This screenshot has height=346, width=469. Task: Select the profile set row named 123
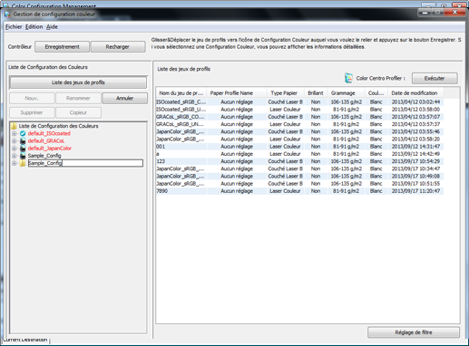click(299, 161)
